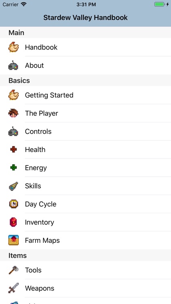This screenshot has height=304, width=171.
Task: Select the Tools list item
Action: [x=85, y=270]
